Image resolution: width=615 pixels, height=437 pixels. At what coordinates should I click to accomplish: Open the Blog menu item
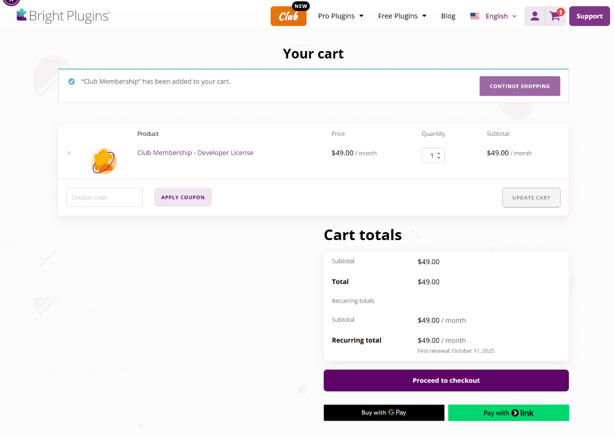(x=448, y=16)
